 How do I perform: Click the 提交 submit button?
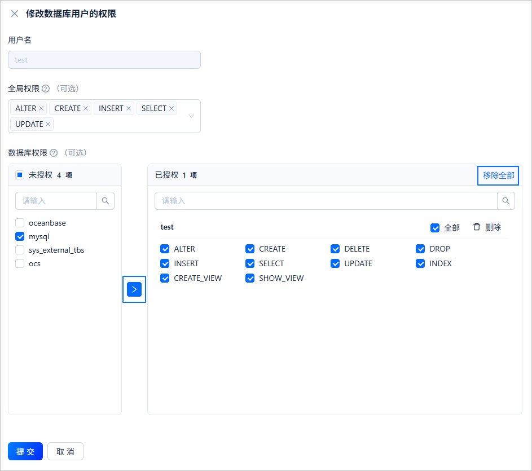25,451
